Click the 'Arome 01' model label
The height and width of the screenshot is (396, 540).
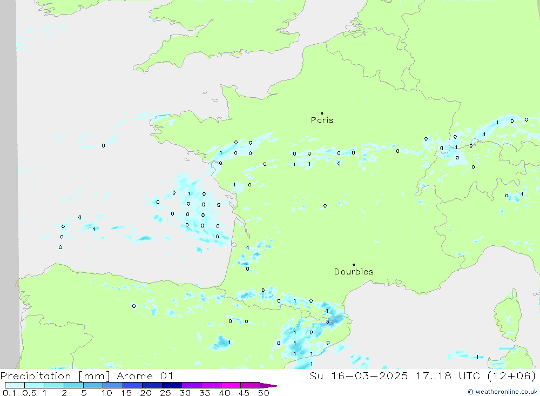click(x=145, y=376)
